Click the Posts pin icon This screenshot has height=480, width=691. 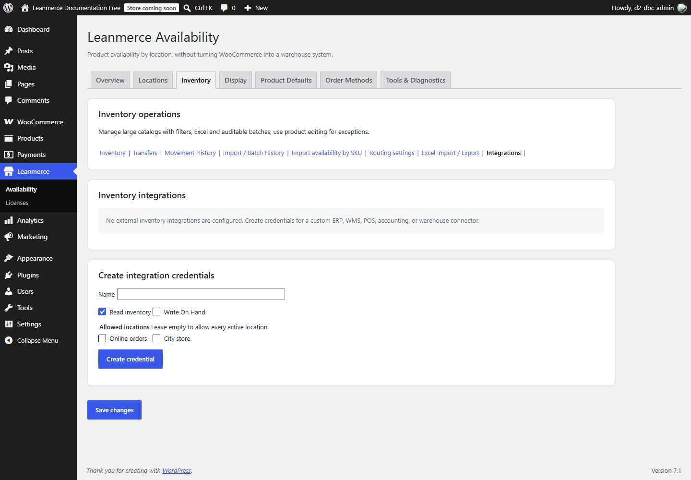9,51
